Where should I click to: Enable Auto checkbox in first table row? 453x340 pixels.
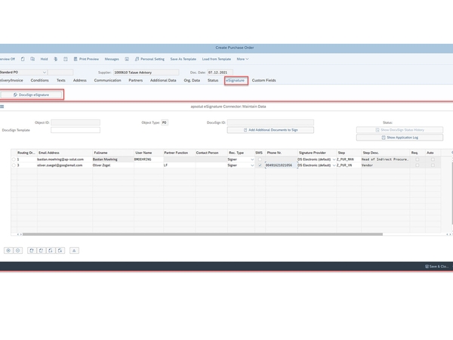click(433, 159)
